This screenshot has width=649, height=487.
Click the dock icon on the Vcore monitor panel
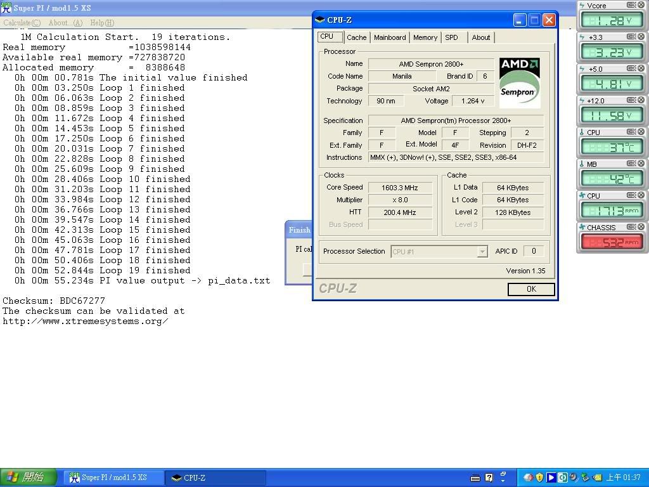[x=631, y=5]
